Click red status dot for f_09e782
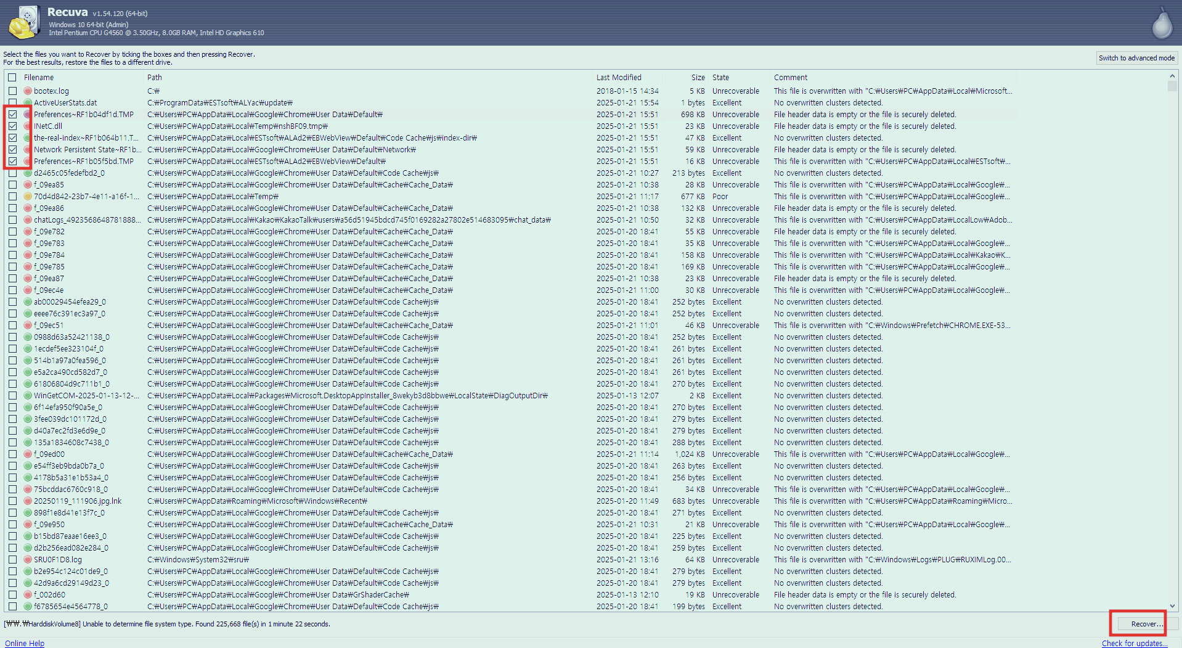 click(28, 232)
